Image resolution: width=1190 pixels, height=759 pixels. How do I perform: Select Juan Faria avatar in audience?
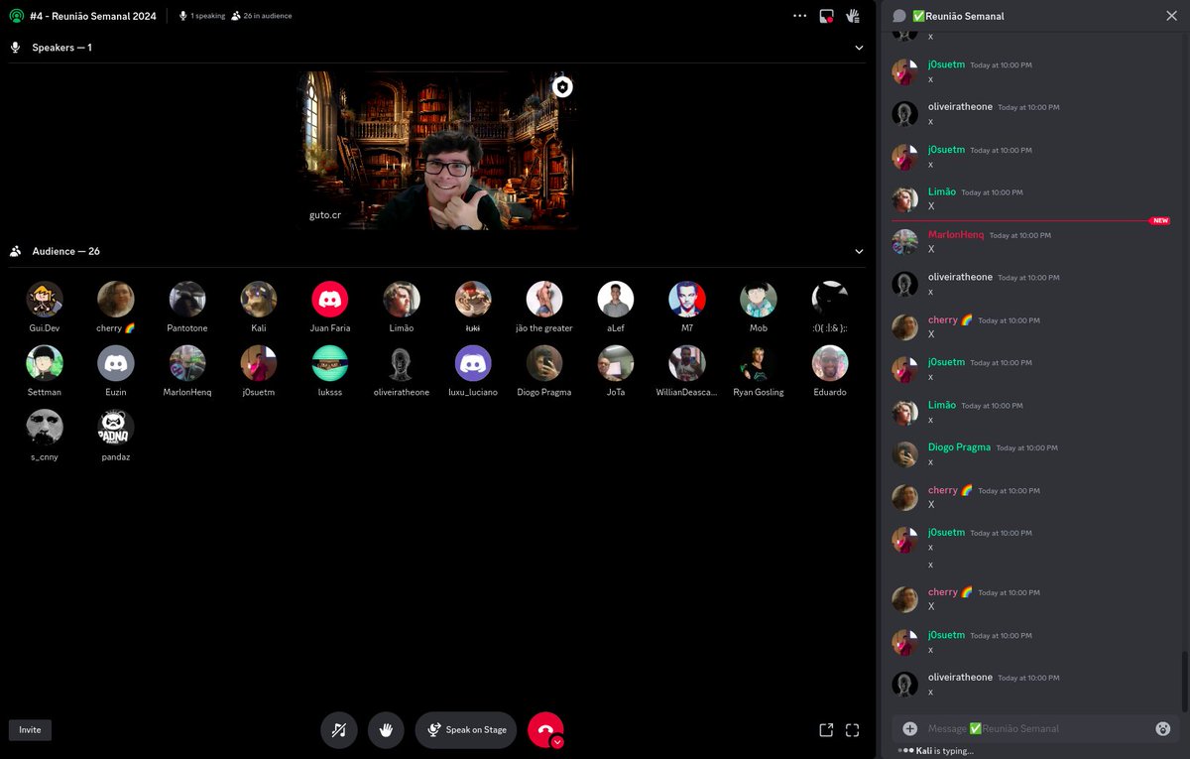click(x=330, y=300)
